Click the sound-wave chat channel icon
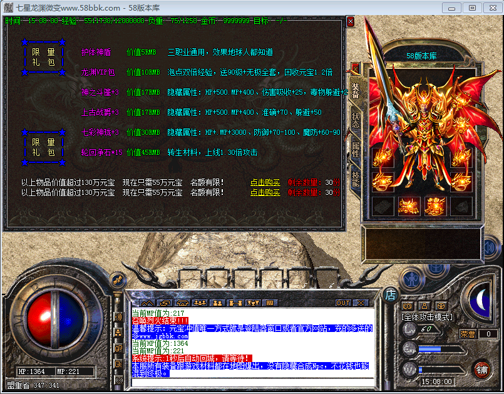 pyautogui.click(x=118, y=317)
